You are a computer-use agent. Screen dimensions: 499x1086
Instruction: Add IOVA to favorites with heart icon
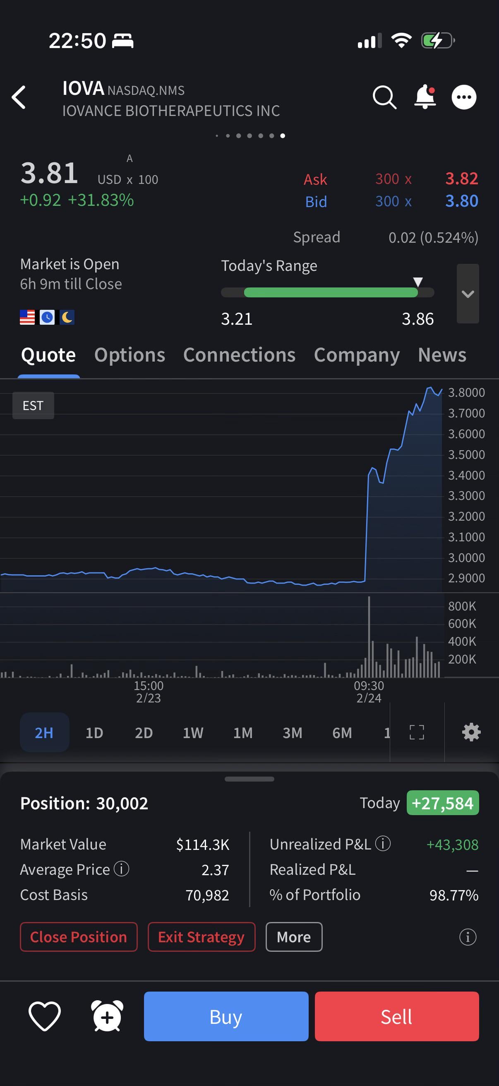click(45, 1016)
